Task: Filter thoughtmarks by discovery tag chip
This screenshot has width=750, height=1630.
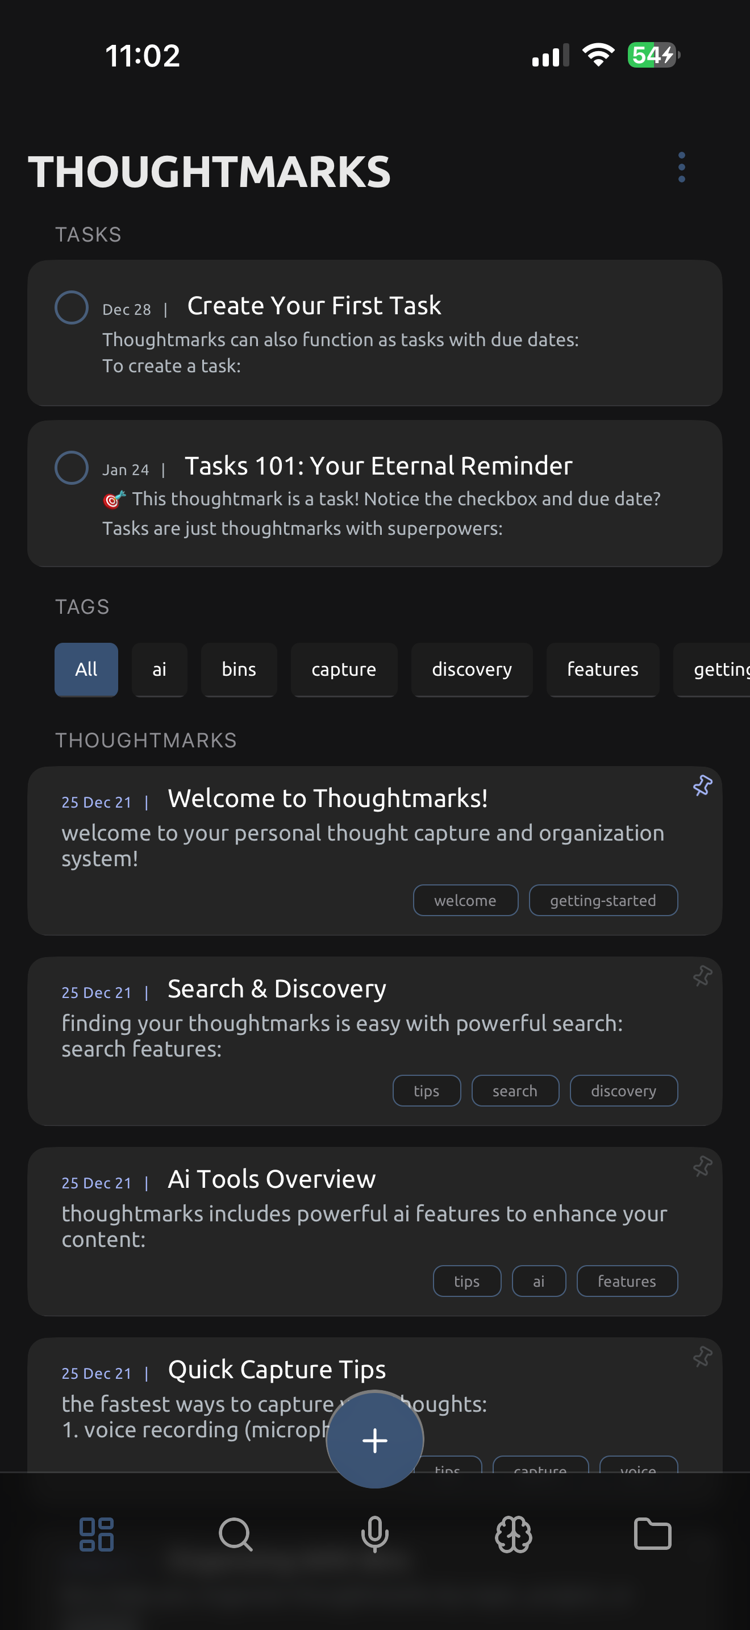Action: pos(471,670)
